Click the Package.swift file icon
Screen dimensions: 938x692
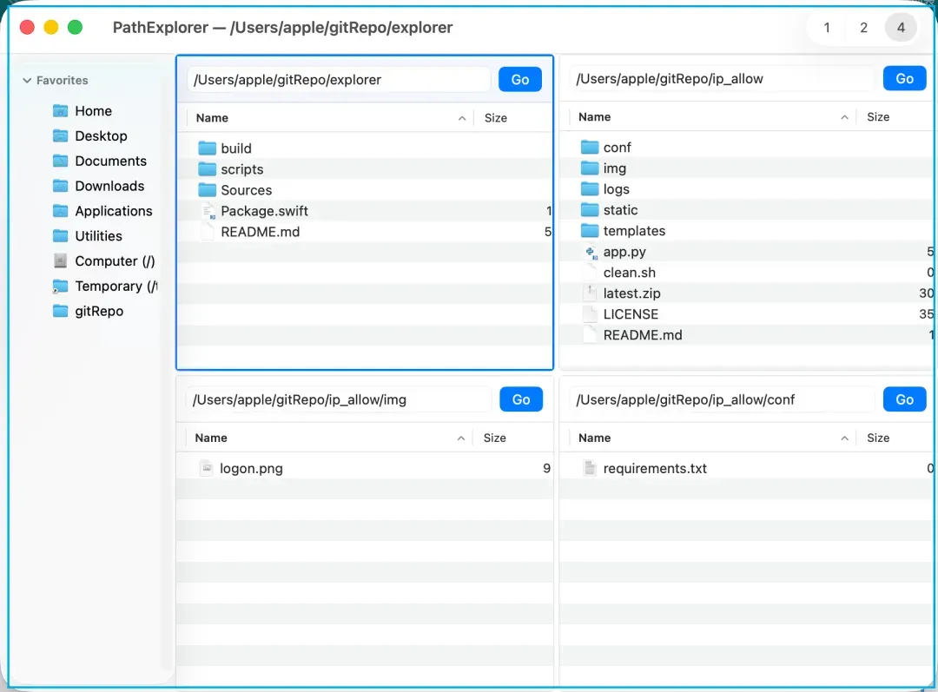point(208,210)
